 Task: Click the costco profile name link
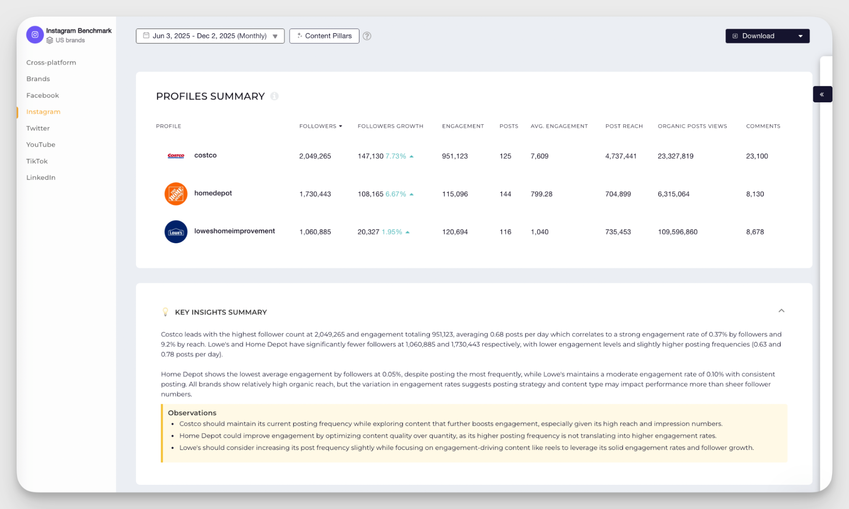[206, 155]
